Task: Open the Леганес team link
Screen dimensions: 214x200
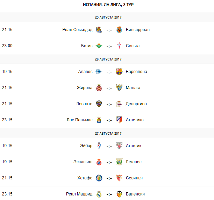Action: pyautogui.click(x=134, y=162)
